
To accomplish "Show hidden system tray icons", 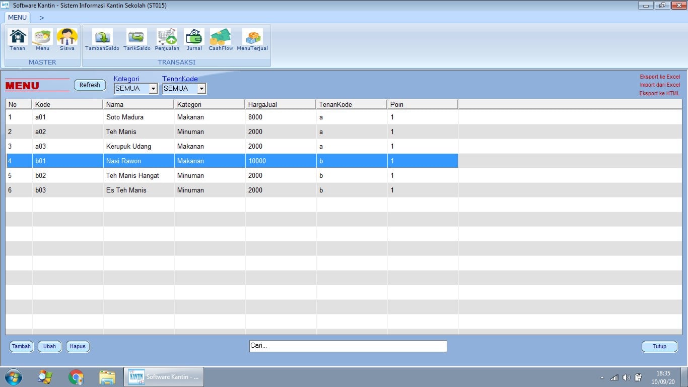I will (602, 377).
